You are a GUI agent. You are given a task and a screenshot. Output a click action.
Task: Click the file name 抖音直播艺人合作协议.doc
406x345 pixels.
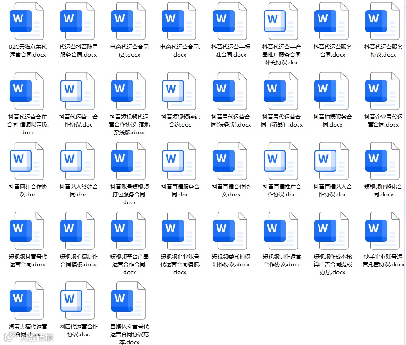[333, 191]
